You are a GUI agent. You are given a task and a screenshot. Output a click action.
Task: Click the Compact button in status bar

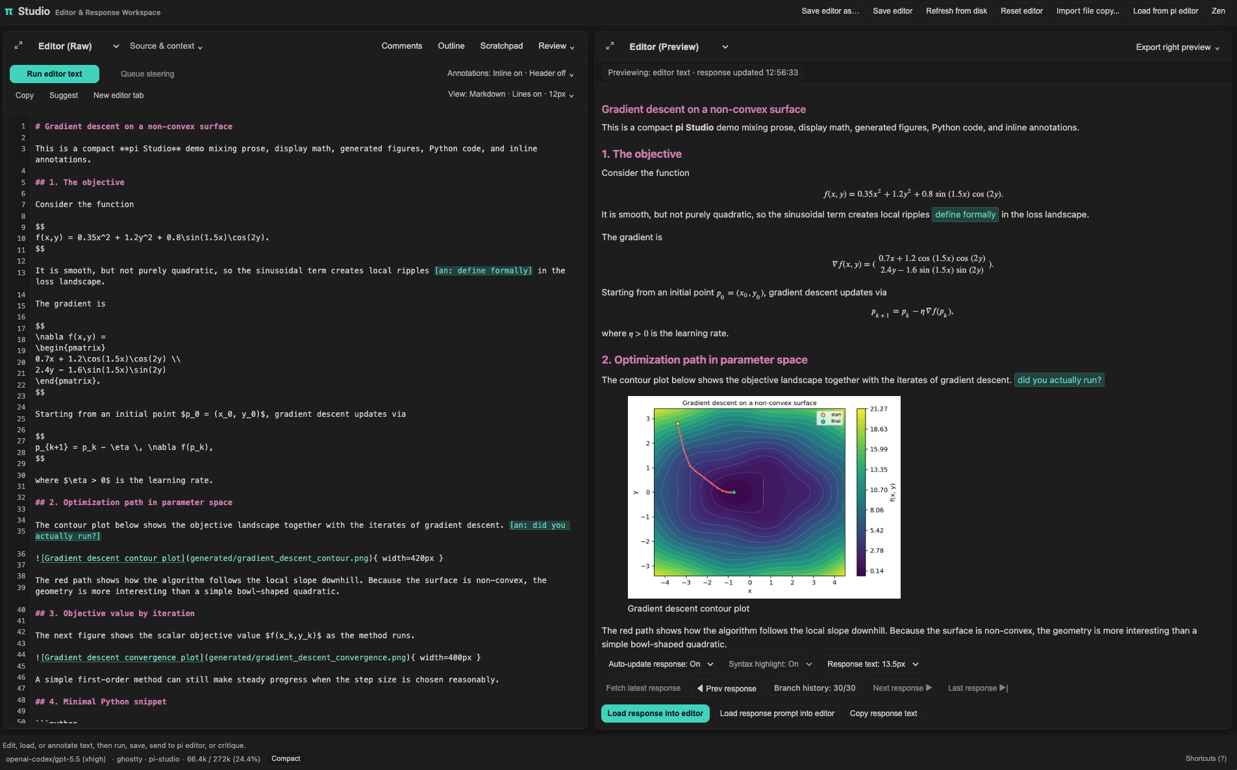(286, 758)
